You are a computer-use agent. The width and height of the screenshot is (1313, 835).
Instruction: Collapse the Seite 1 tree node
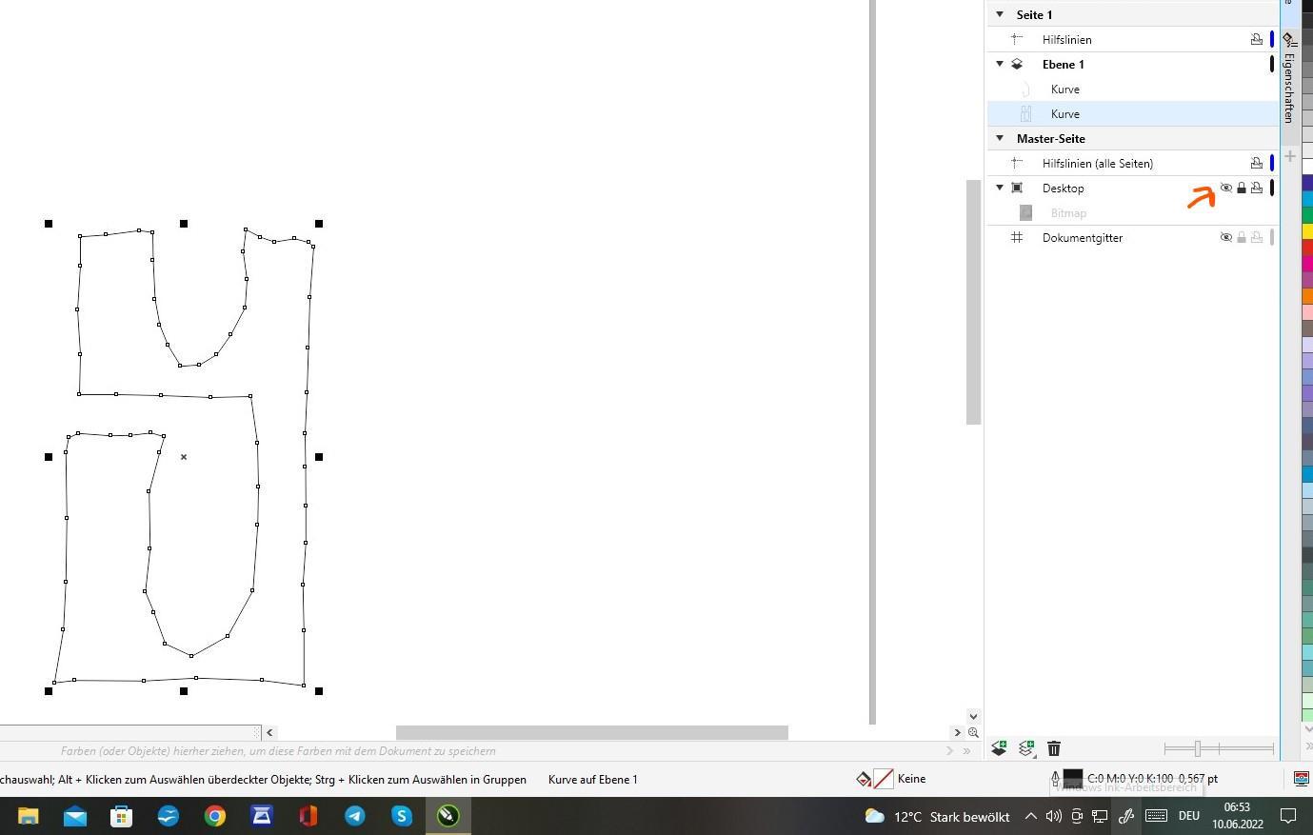tap(1000, 14)
